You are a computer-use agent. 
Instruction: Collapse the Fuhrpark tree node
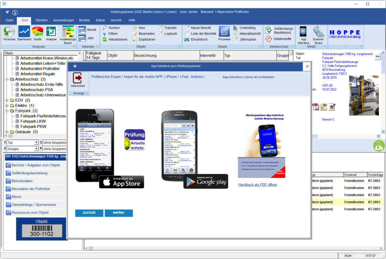7,111
